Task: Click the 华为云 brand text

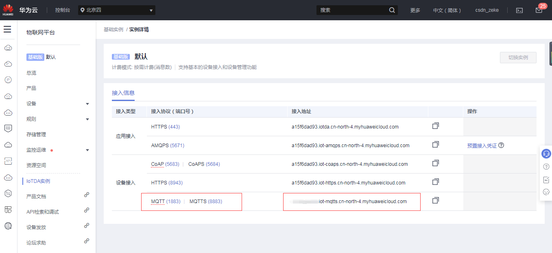Action: [28, 10]
